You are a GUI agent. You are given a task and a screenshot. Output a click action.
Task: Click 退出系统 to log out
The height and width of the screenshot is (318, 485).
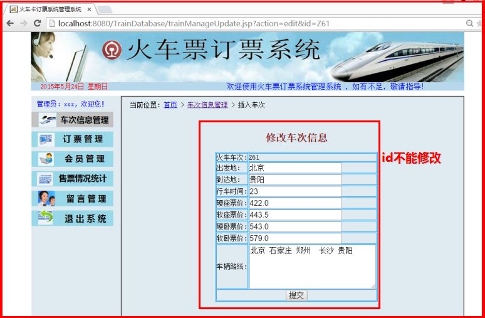click(x=73, y=218)
